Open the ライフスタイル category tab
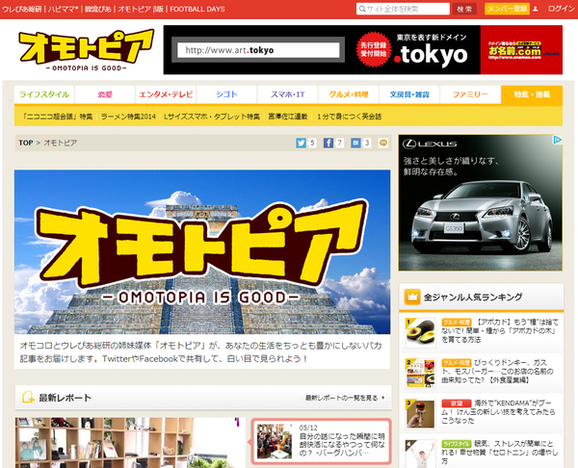The height and width of the screenshot is (468, 578). (41, 94)
